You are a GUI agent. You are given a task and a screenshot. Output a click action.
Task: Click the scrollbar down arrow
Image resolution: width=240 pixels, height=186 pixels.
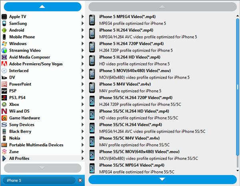(x=238, y=170)
